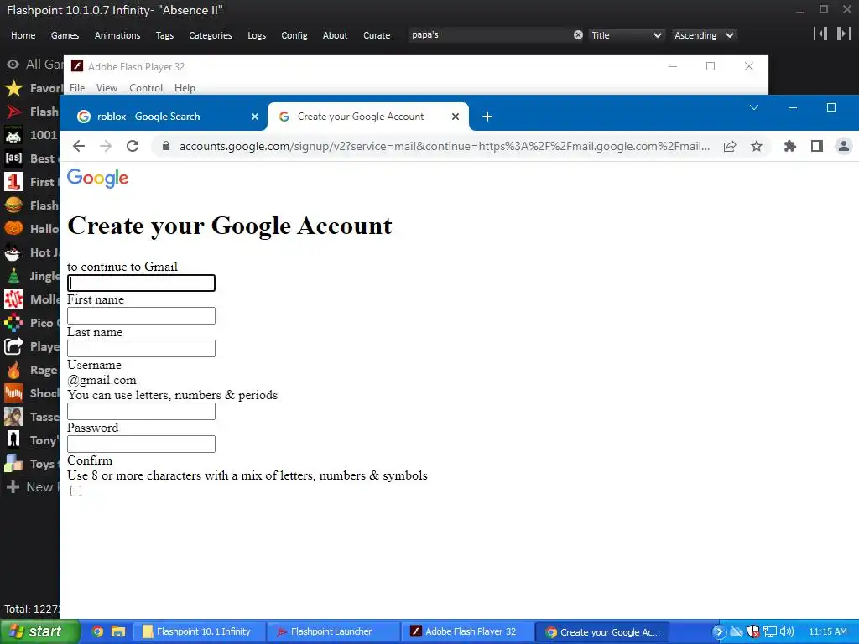The width and height of the screenshot is (859, 644).
Task: Reload the Google signup page
Action: click(x=133, y=146)
